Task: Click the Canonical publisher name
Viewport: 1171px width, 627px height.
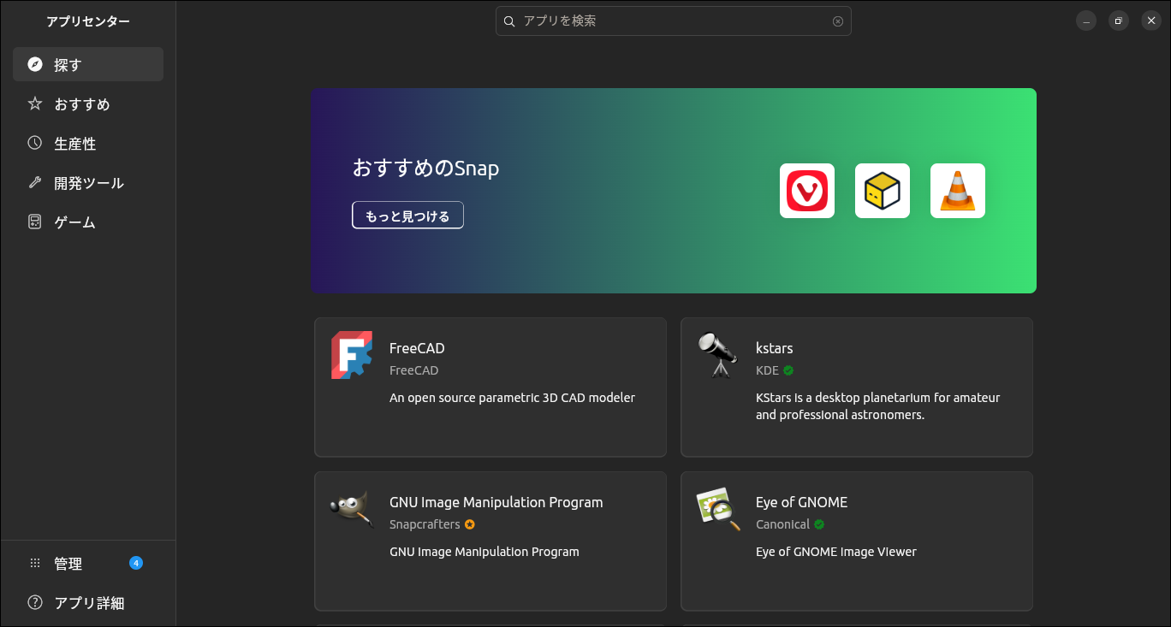Action: [x=782, y=524]
